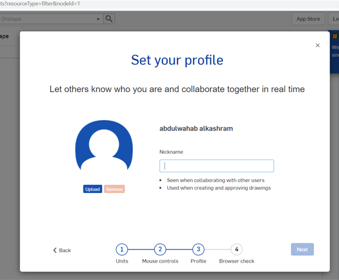Click the Mouse controls step label
339x280 pixels.
tap(160, 261)
